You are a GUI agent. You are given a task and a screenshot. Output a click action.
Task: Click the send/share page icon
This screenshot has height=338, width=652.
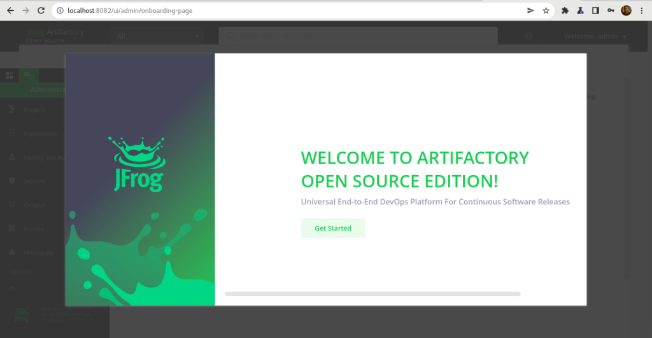[530, 11]
